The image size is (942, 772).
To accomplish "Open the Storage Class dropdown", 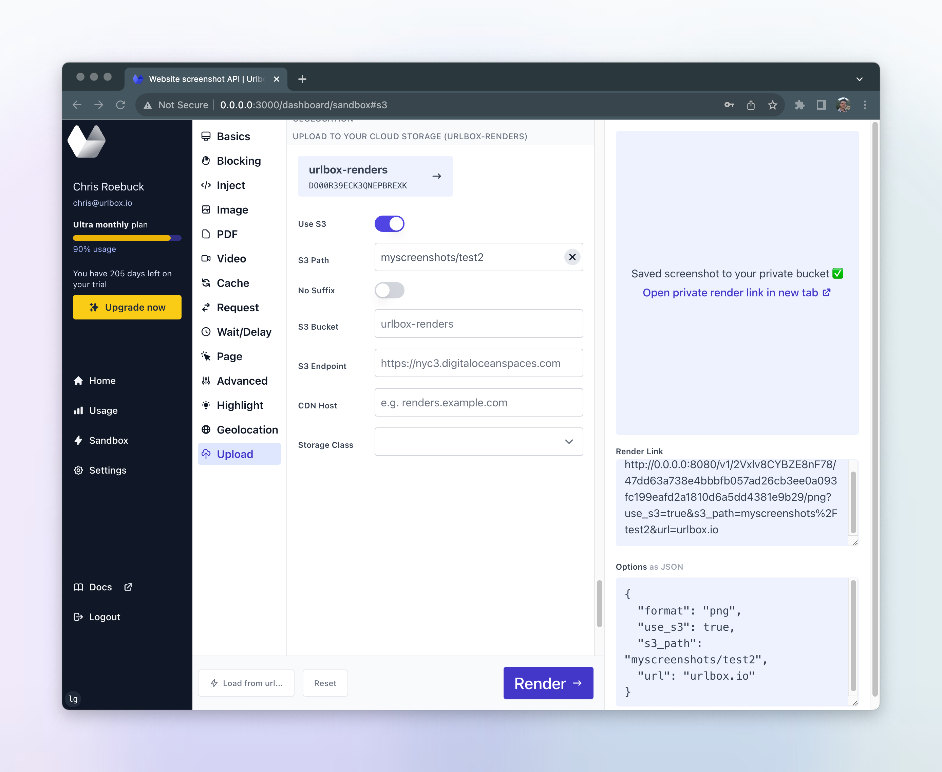I will click(478, 442).
